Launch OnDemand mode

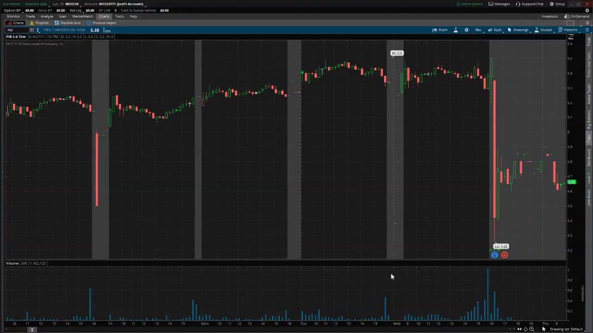coord(577,16)
